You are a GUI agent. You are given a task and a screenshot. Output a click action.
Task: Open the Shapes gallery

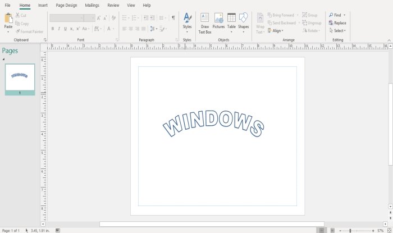(x=243, y=22)
